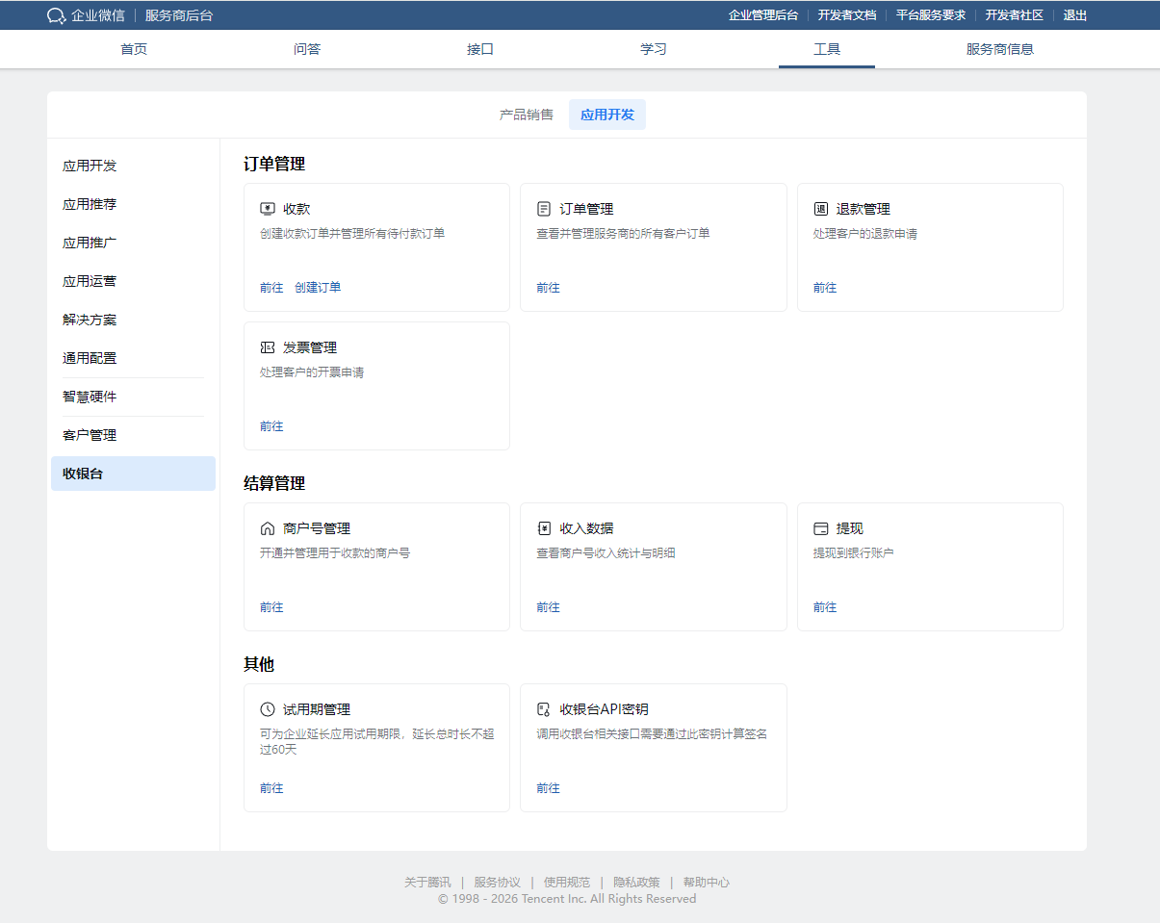Click the 发票管理 ticket icon

[x=268, y=347]
